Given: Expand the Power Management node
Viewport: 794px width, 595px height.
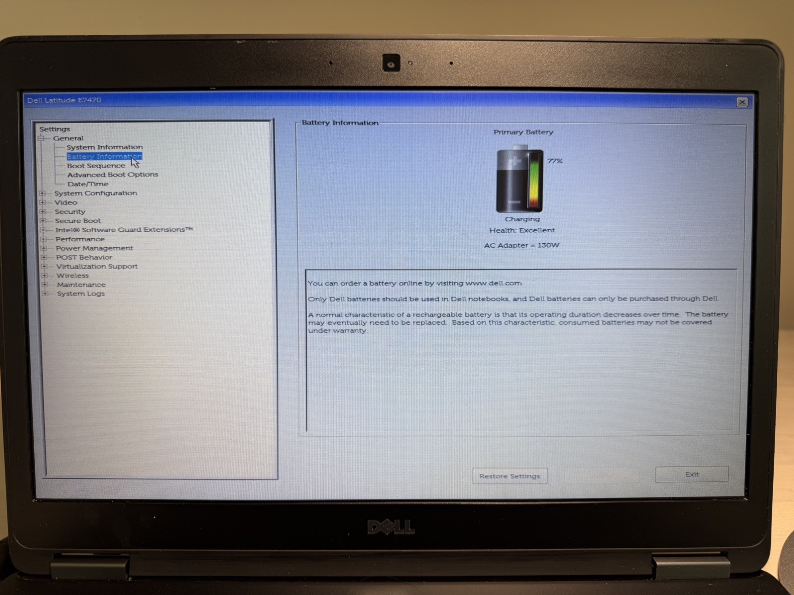Looking at the screenshot, I should tap(44, 248).
